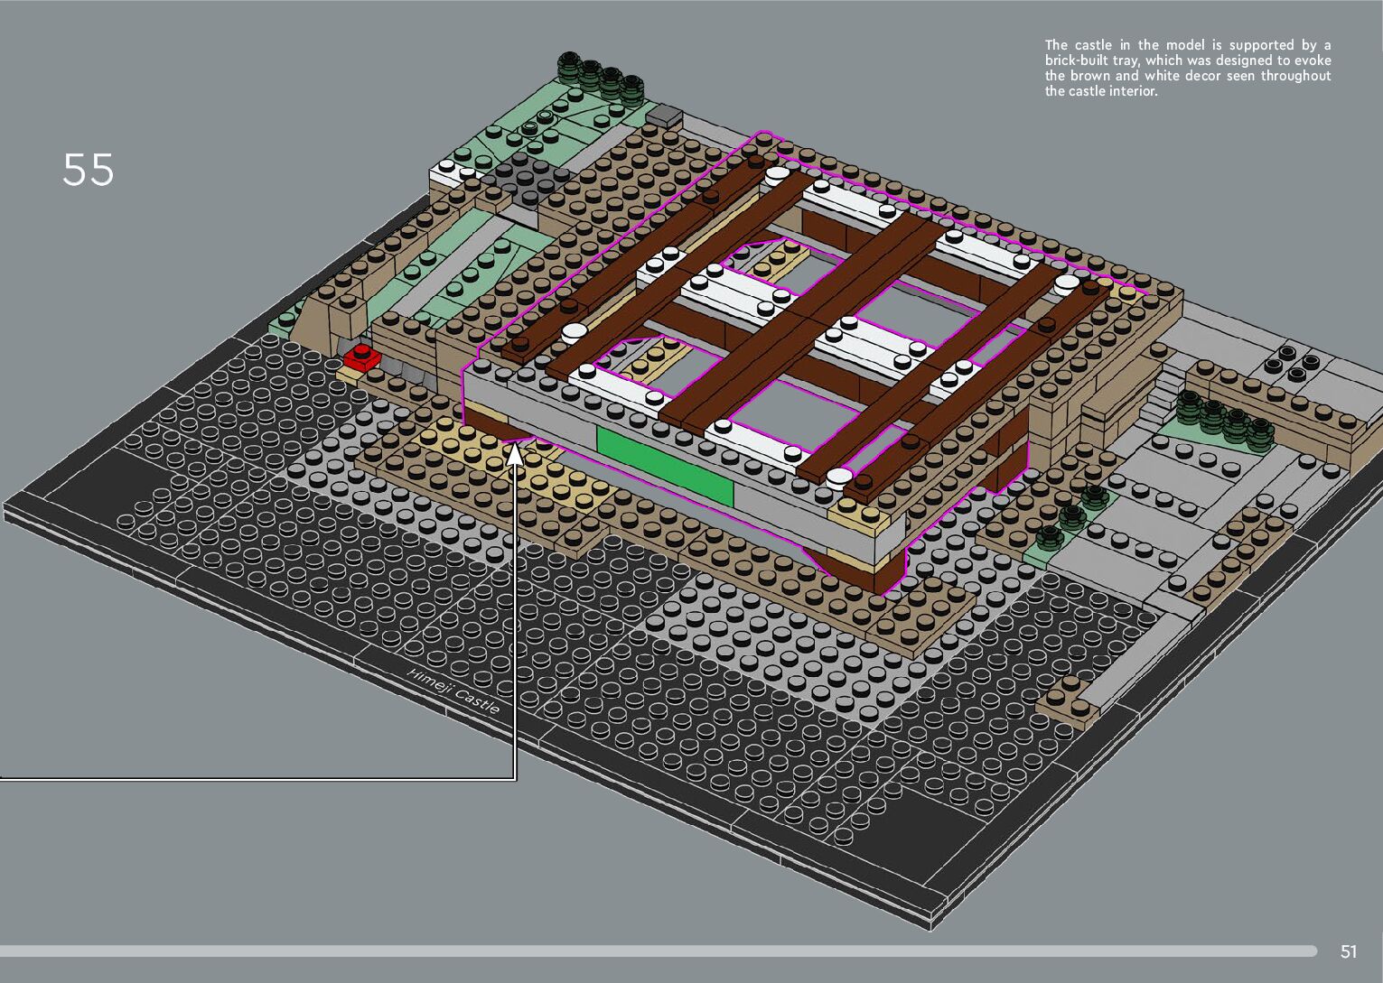Click the dark green tree cluster on the right
This screenshot has height=983, width=1383.
1223,418
